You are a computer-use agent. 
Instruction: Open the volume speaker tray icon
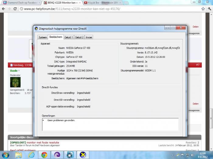tap(192, 155)
